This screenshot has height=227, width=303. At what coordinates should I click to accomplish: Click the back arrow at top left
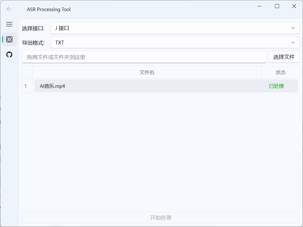[9, 9]
